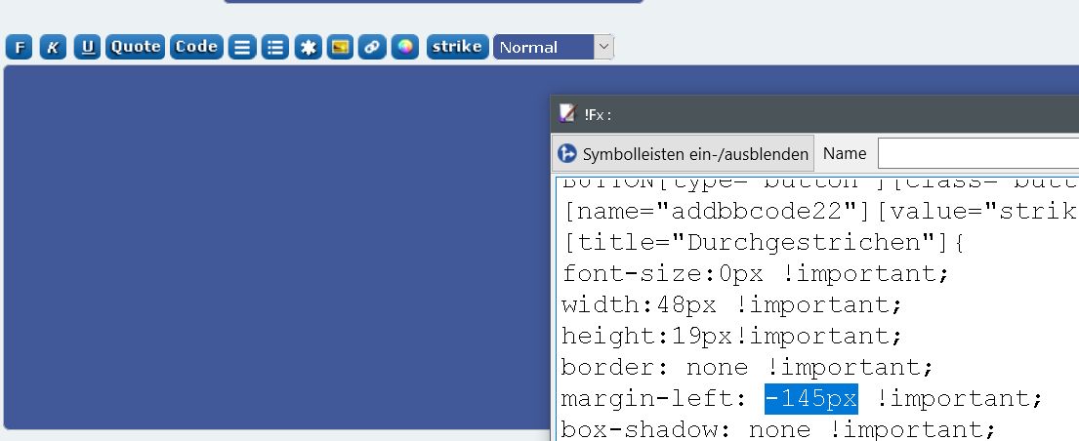
Task: Toggle underline with the U button
Action: [87, 47]
